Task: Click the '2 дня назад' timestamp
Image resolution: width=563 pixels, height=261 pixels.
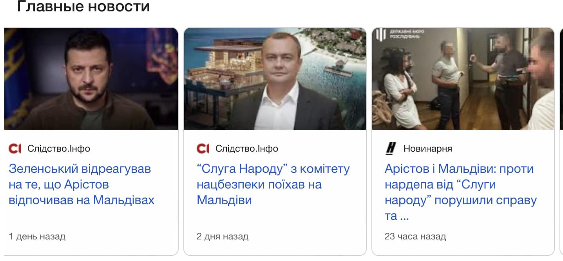Action: (223, 237)
